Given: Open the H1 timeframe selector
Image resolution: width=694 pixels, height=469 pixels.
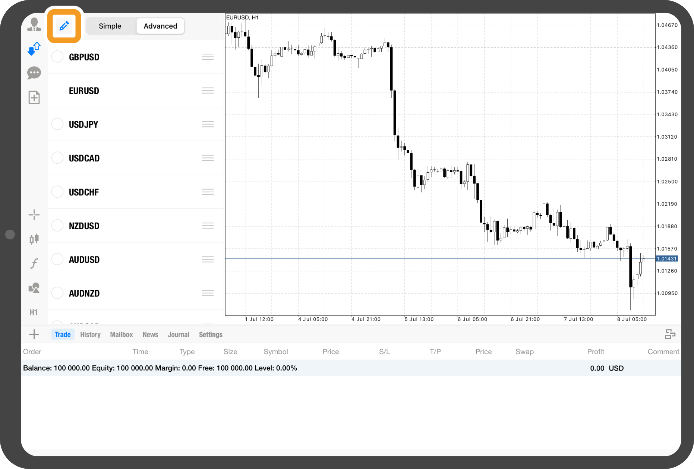Looking at the screenshot, I should pyautogui.click(x=34, y=312).
